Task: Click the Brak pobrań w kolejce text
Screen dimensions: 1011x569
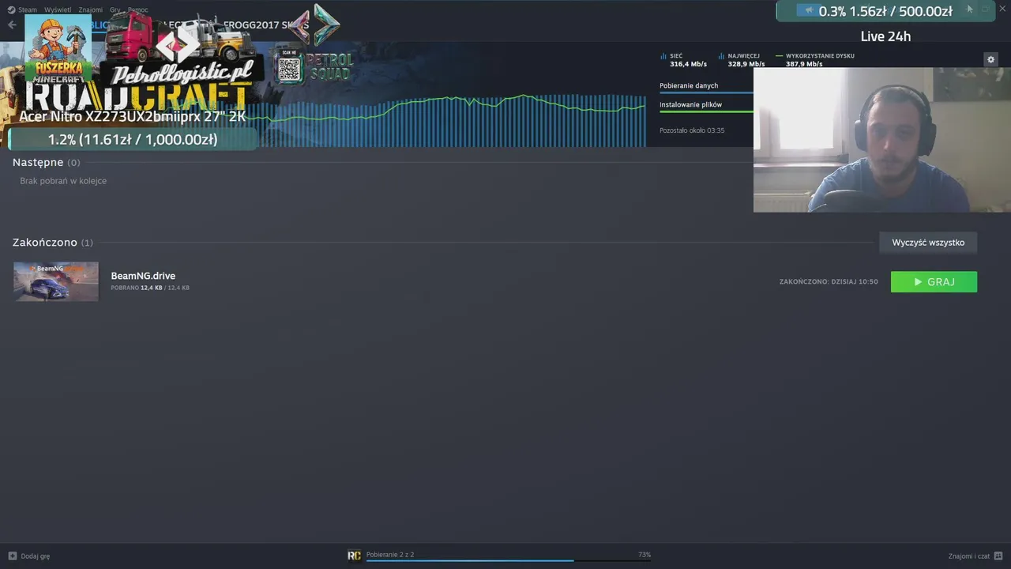Action: coord(63,181)
